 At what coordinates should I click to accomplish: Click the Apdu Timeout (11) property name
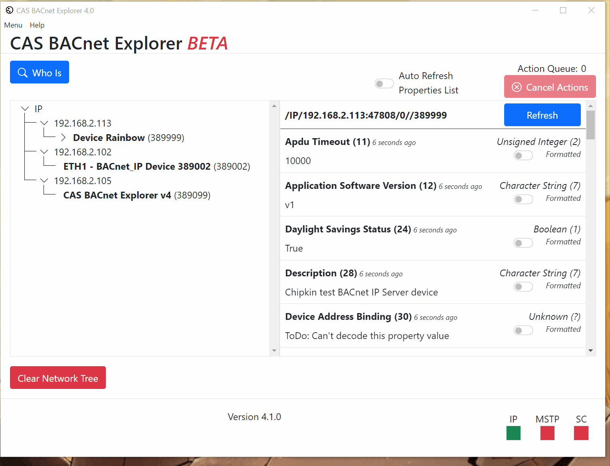click(328, 142)
